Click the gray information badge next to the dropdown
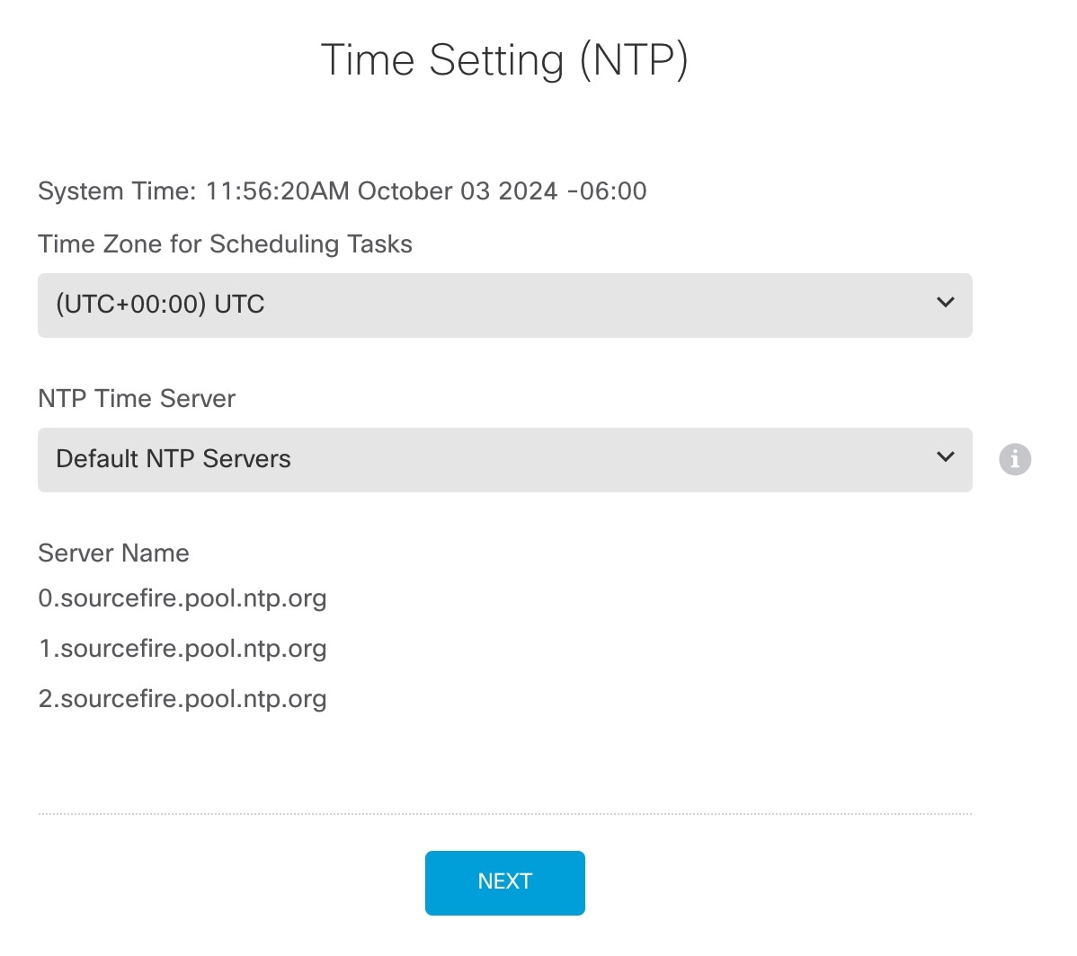Image resolution: width=1077 pixels, height=956 pixels. 1014,459
